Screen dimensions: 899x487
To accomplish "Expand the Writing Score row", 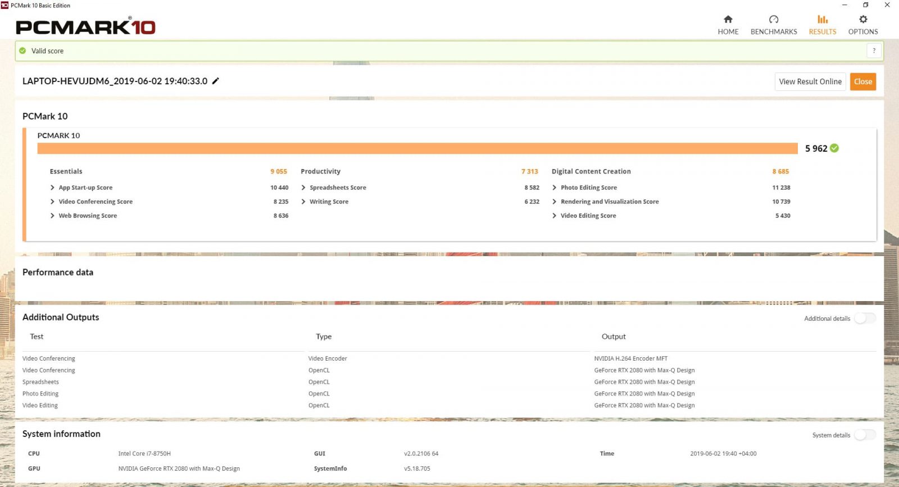I will pyautogui.click(x=303, y=202).
